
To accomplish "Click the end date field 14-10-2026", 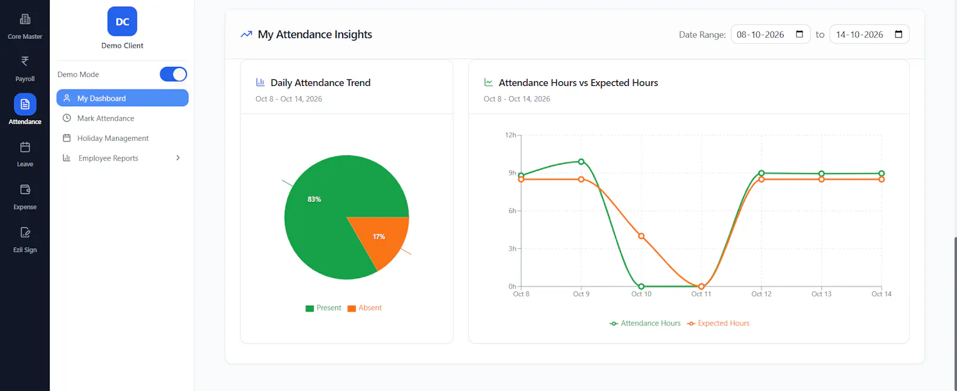I will [870, 34].
